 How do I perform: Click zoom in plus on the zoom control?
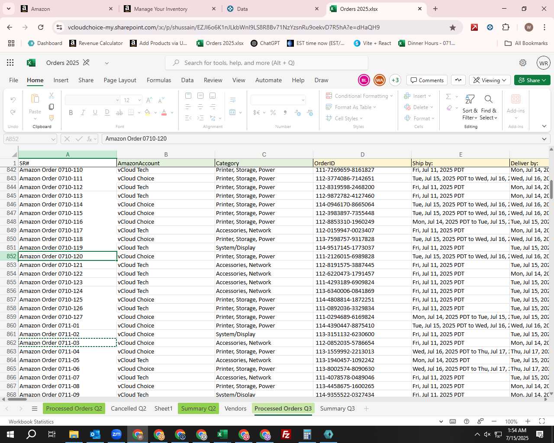528,421
